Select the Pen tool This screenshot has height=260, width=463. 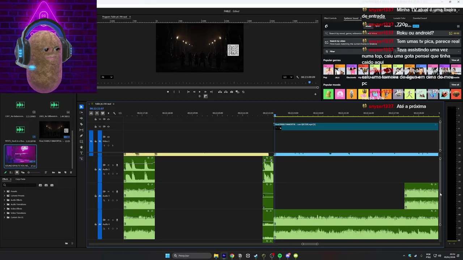81,136
